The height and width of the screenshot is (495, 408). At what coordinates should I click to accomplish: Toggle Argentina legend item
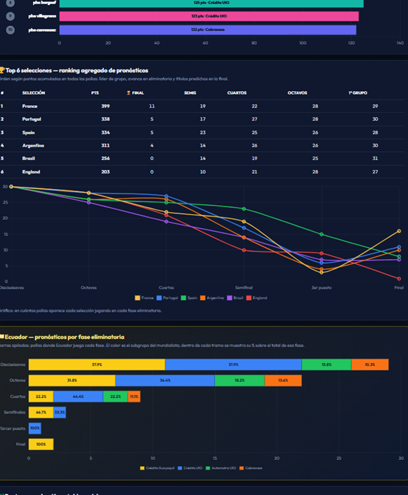click(212, 298)
